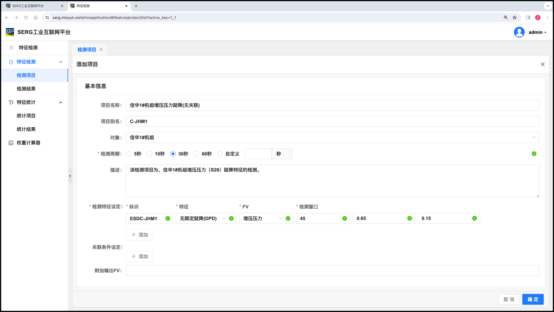Screen dimensions: 554x312
Task: Close the 添加项目 panel with X icon
Action: pyautogui.click(x=543, y=64)
